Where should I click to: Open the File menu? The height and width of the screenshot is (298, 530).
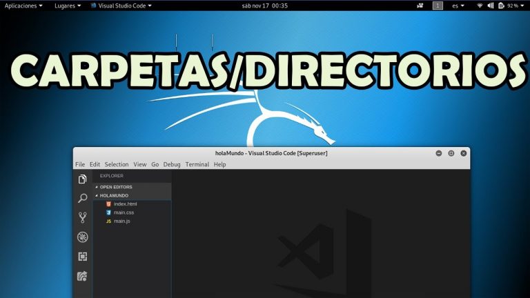(80, 165)
